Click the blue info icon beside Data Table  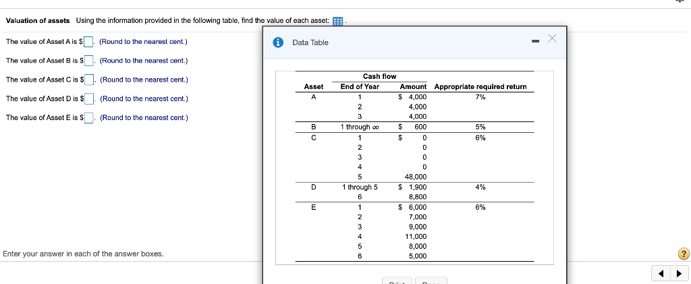[278, 42]
